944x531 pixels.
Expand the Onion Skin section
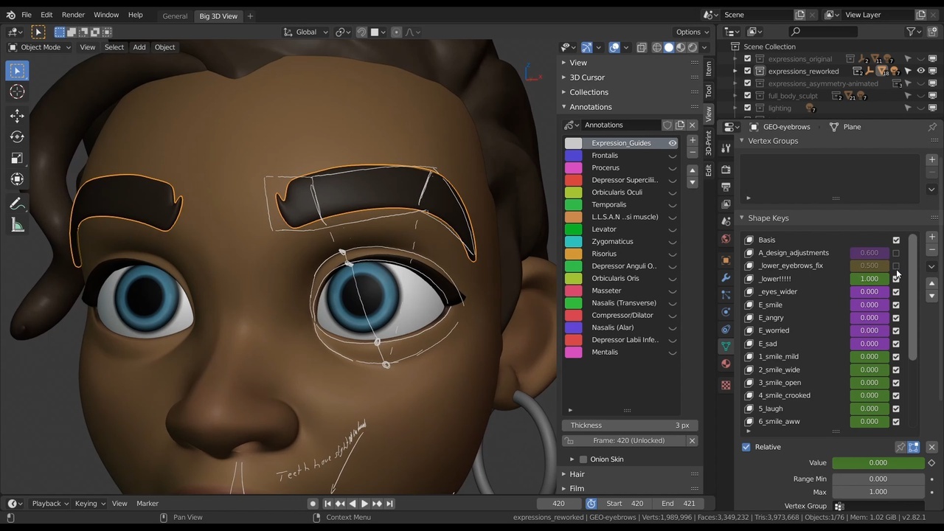(573, 459)
